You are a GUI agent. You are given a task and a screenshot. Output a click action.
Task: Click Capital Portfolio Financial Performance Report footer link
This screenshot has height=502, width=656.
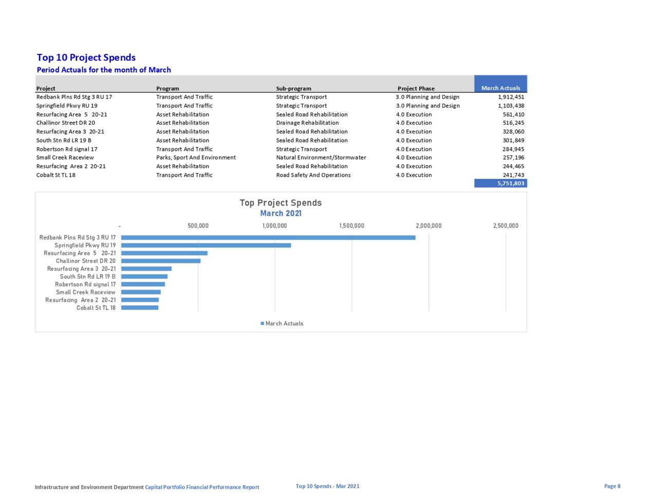pos(202,487)
